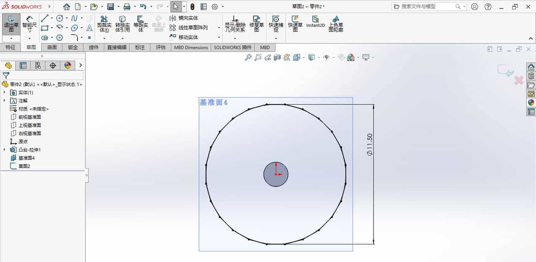The height and width of the screenshot is (262, 536).
Task: Switch to the 特征 (Features) tab
Action: 10,47
